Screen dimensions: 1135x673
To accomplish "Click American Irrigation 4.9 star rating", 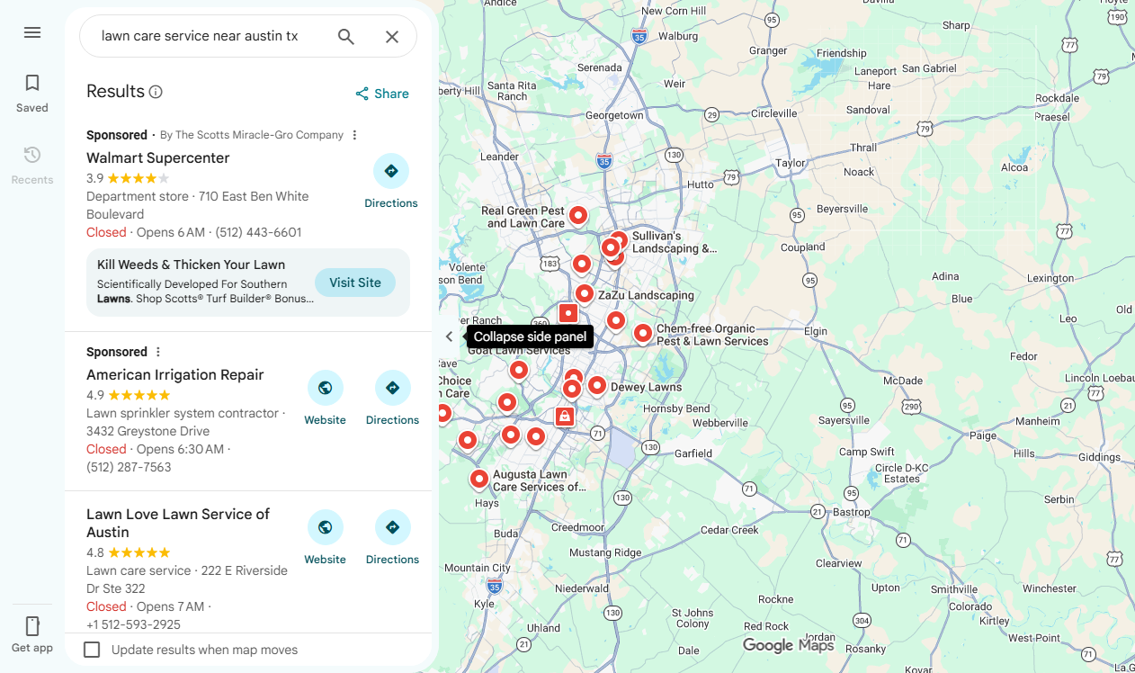I will [x=128, y=395].
